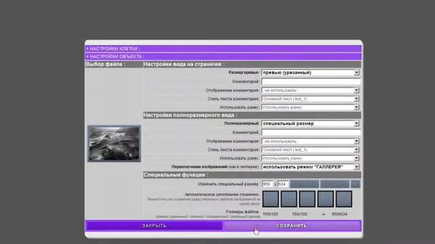
Task: Click the fifth auto-fill page layout icon
Action: [344, 199]
